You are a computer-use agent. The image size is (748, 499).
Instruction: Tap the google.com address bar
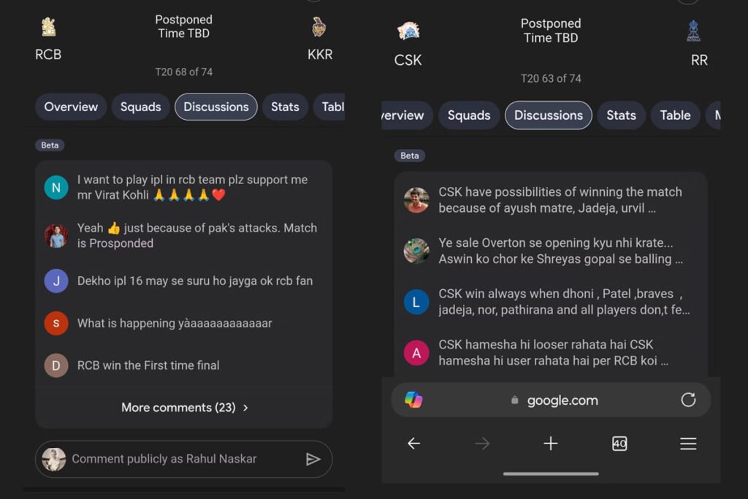tap(551, 400)
